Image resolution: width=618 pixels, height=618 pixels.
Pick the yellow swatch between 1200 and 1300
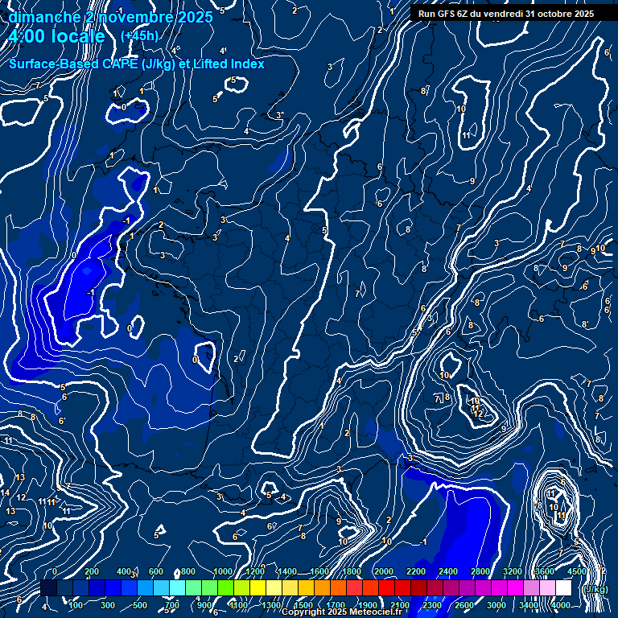click(x=257, y=587)
